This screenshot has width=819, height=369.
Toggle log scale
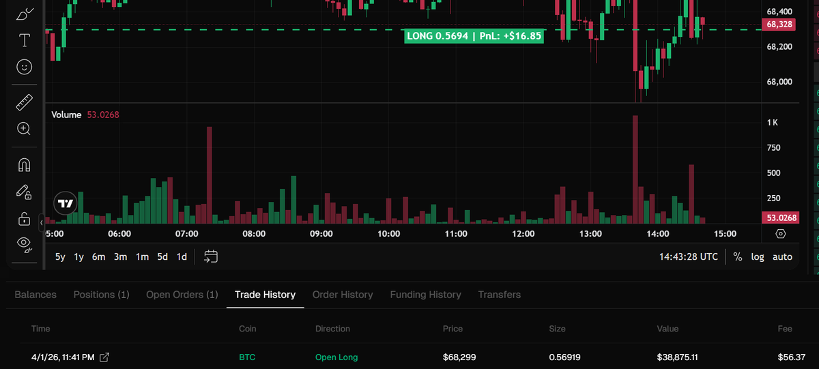[758, 257]
